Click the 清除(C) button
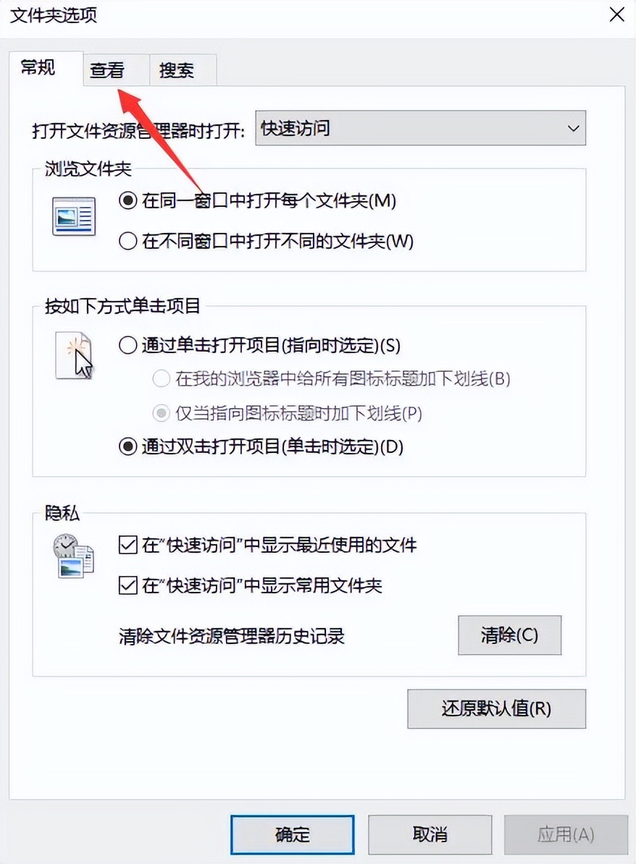The width and height of the screenshot is (636, 864). coord(509,635)
